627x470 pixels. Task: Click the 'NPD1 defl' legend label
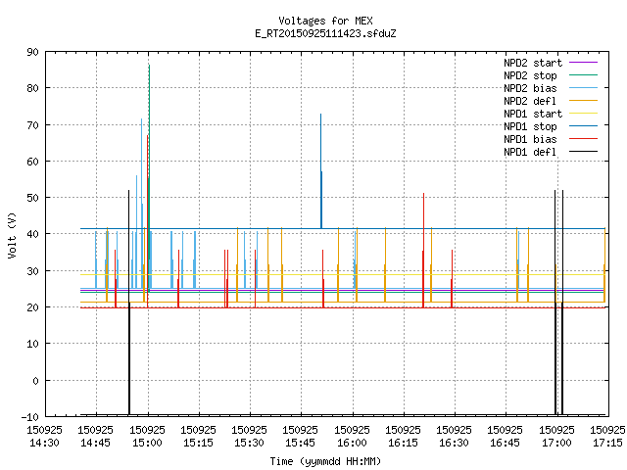click(x=530, y=152)
